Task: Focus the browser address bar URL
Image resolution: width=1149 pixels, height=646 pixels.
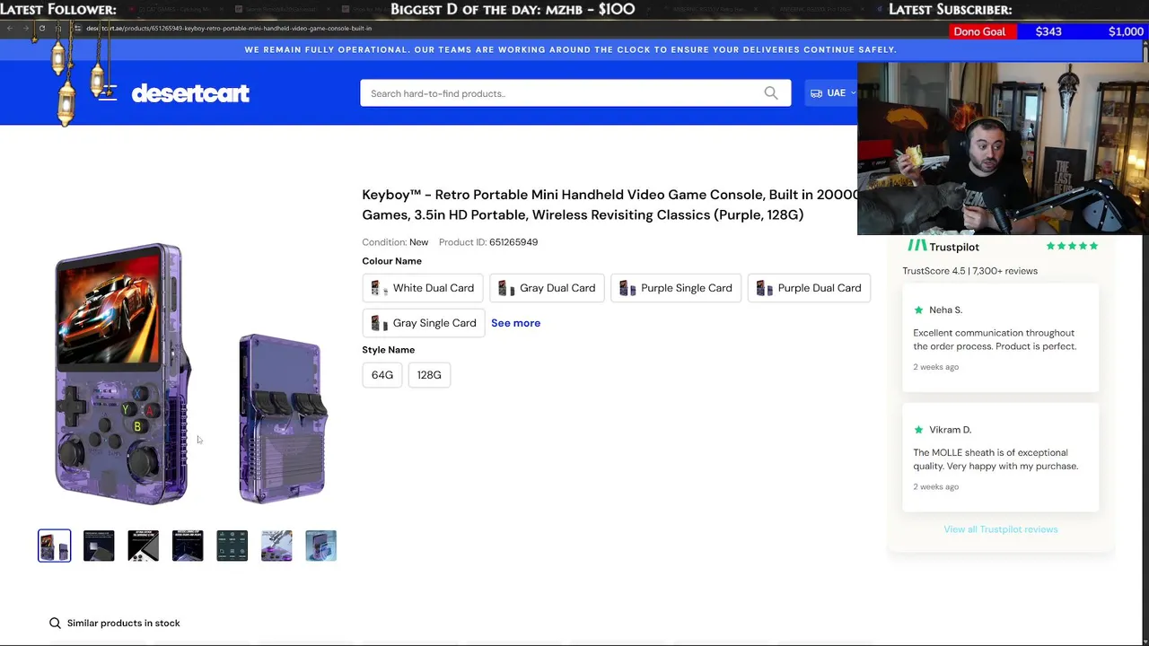Action: [x=229, y=28]
